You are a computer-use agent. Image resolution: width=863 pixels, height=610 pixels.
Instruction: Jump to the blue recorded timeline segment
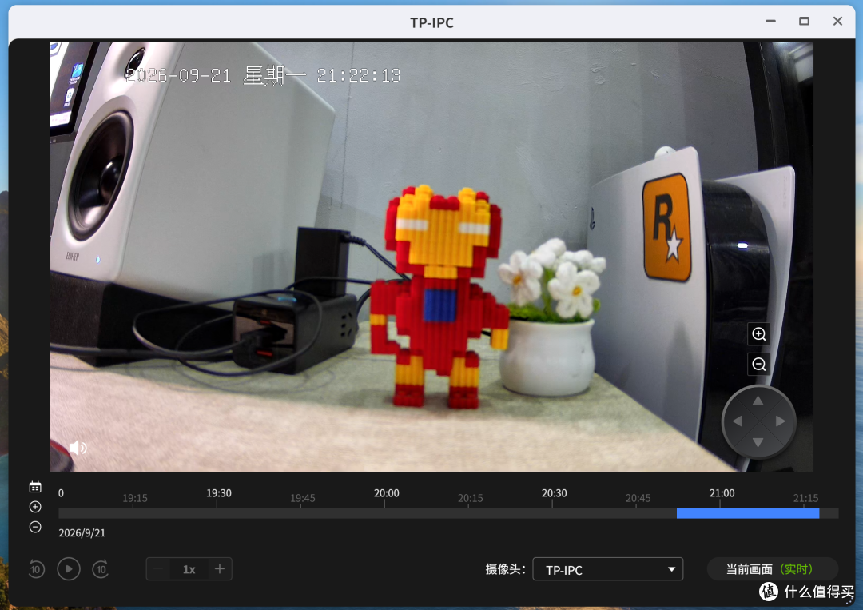[x=747, y=513]
